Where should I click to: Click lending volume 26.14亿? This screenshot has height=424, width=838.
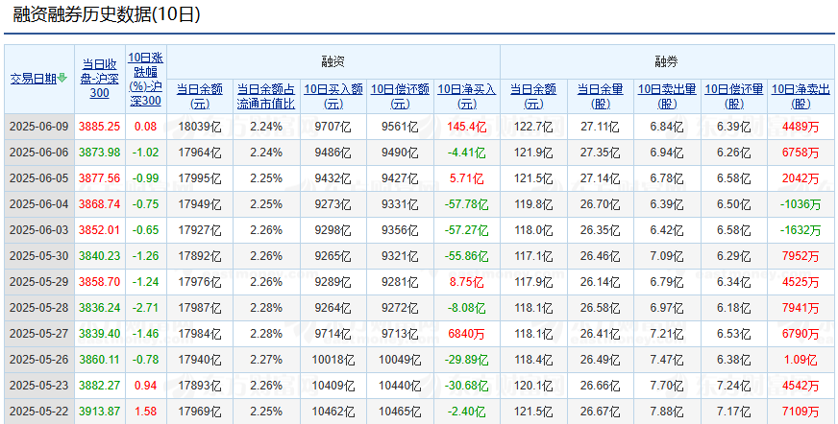tap(601, 282)
